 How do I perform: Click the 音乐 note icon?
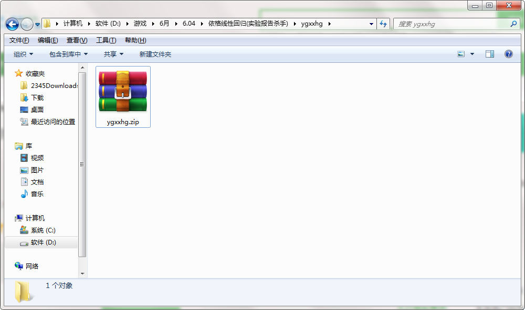click(24, 194)
